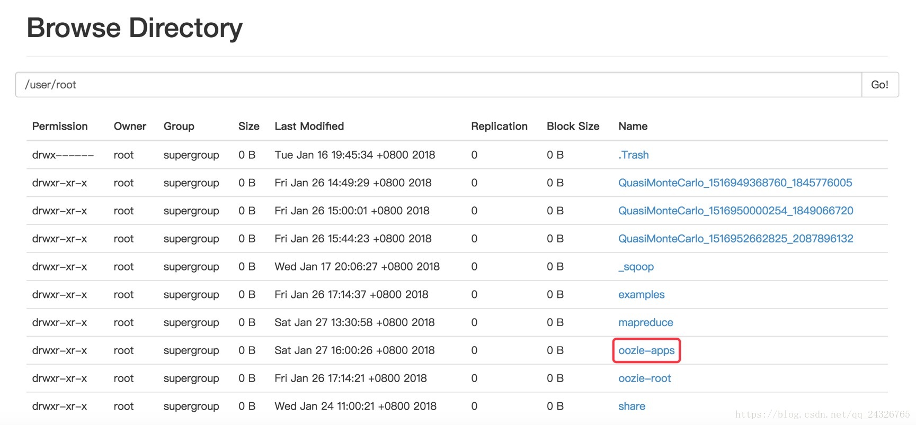Screen dimensions: 916x425
Task: Open the oozie-root directory link
Action: coord(645,378)
